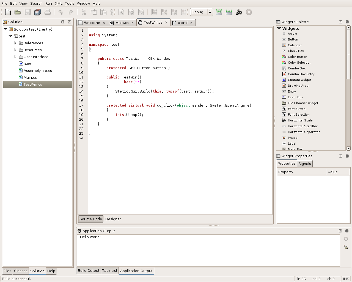Click the build green grid icon
The image size is (352, 282).
pyautogui.click(x=219, y=12)
